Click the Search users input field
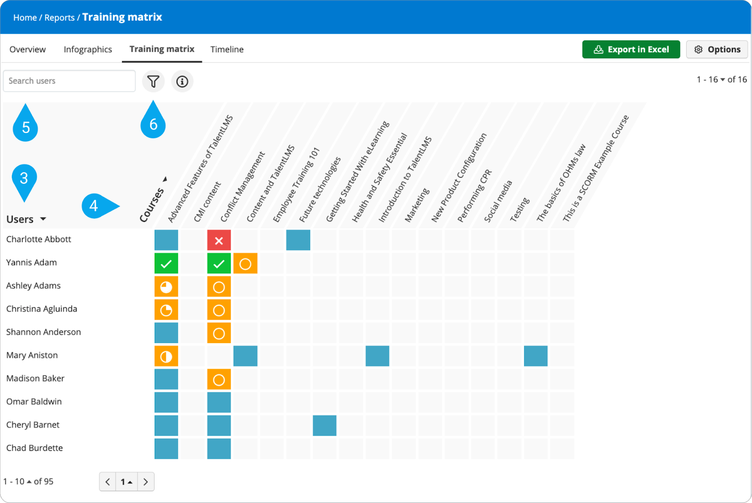The height and width of the screenshot is (503, 752). (x=69, y=80)
